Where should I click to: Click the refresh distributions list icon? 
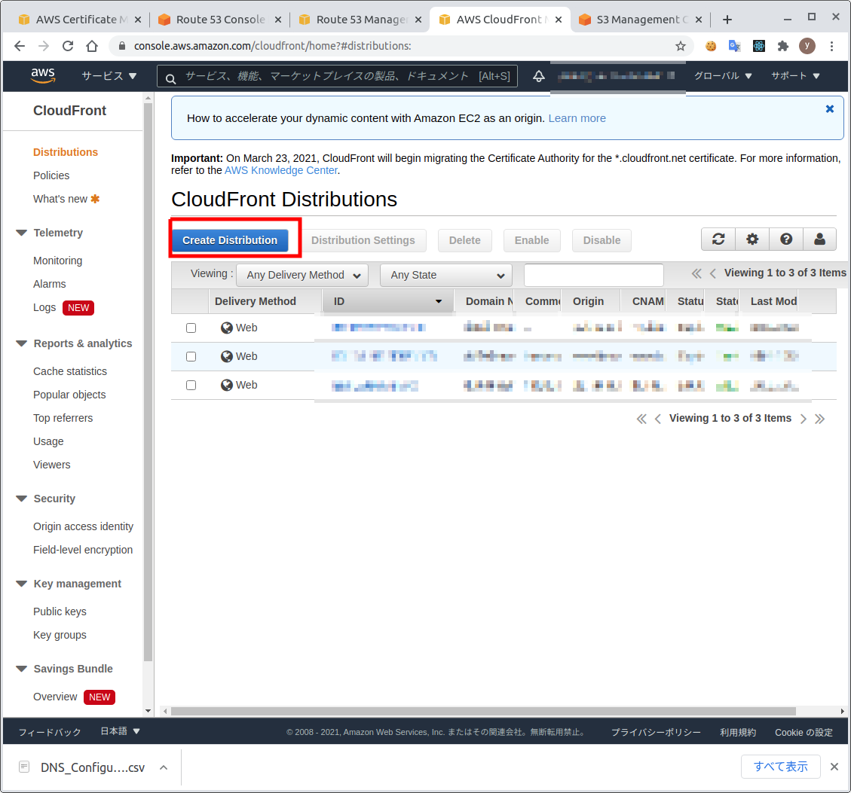[718, 239]
